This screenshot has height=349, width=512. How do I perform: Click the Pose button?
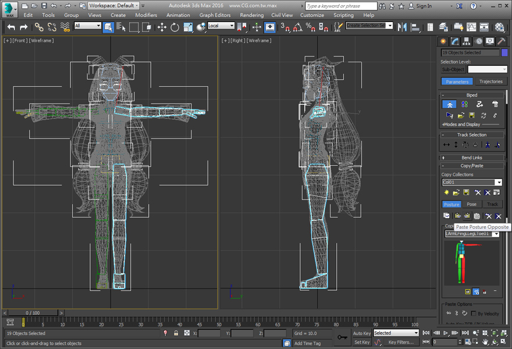point(471,204)
